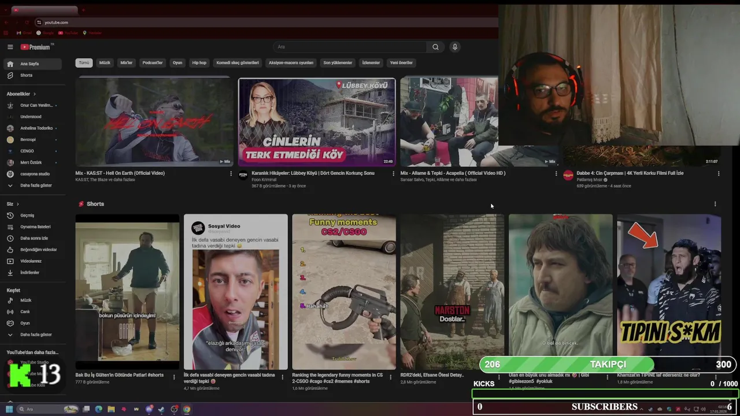Select the Oyun filter chip
This screenshot has height=416, width=740.
pyautogui.click(x=177, y=62)
